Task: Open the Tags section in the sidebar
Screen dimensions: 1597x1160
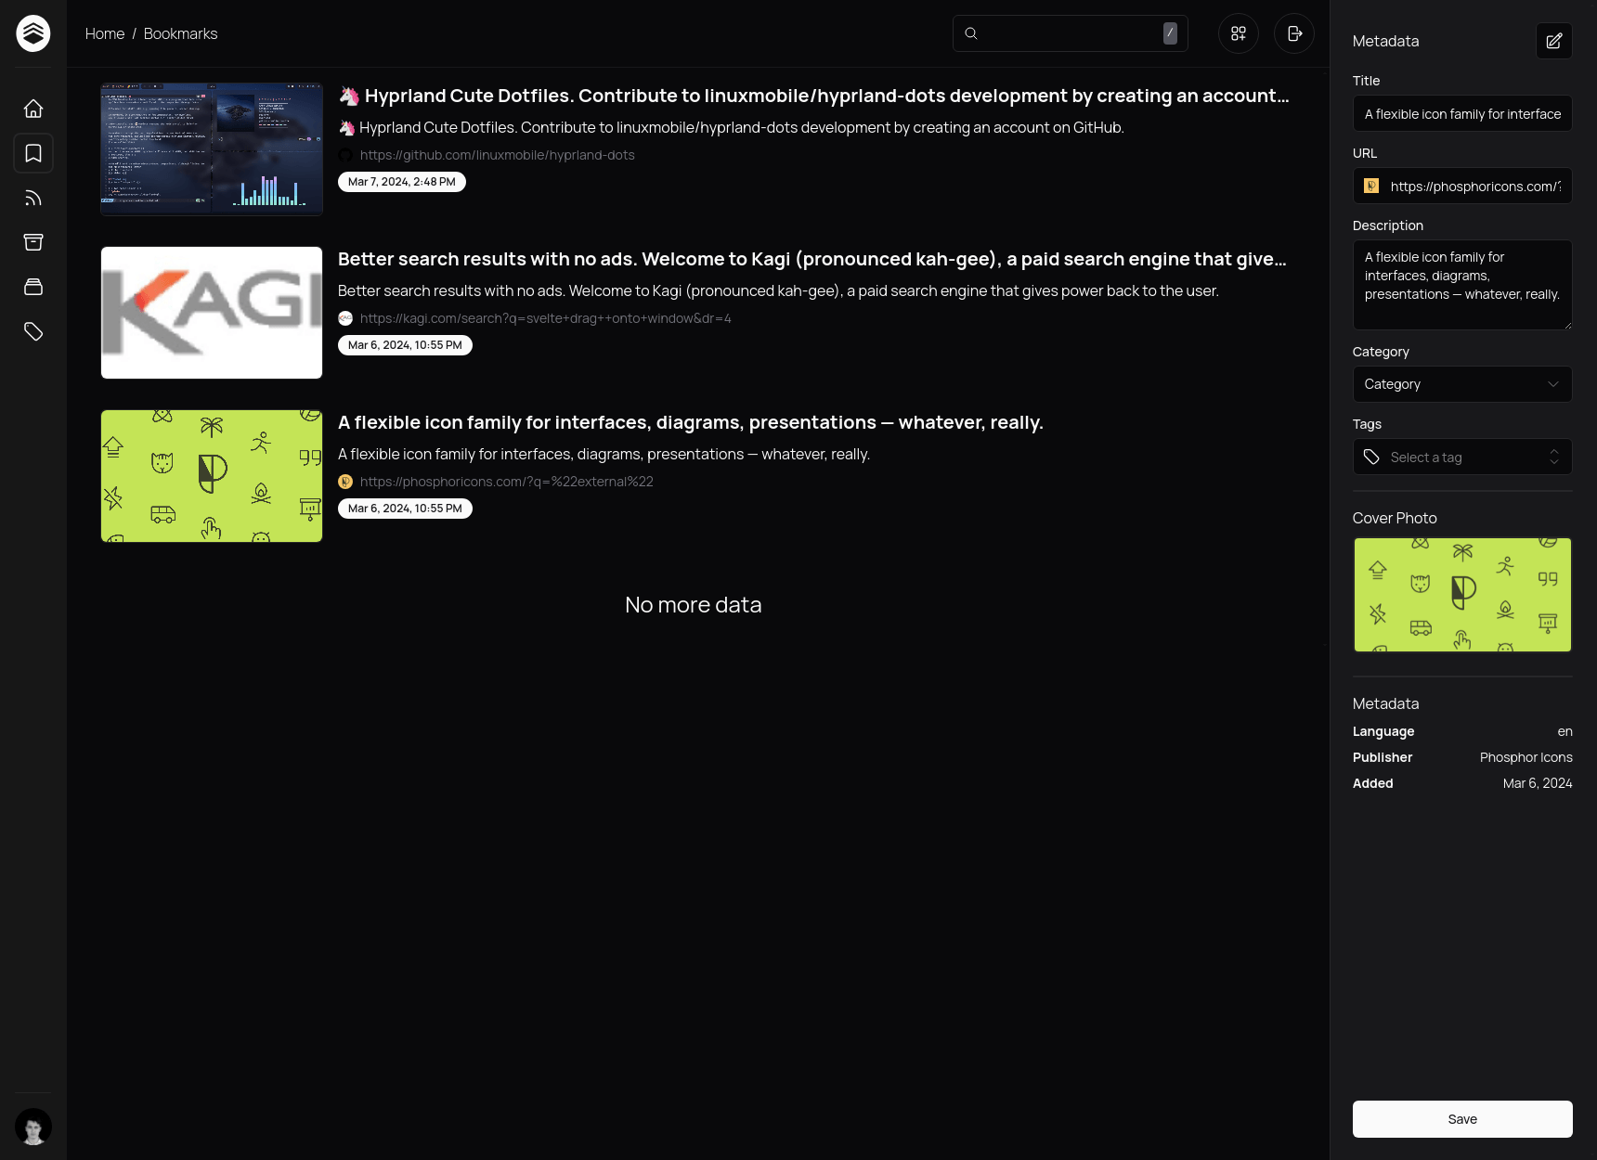Action: pyautogui.click(x=32, y=330)
